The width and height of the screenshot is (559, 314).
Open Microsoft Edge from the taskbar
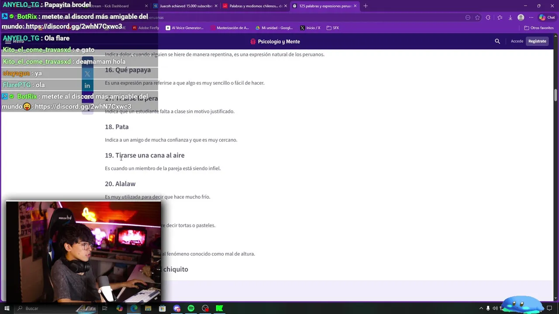coord(134,308)
